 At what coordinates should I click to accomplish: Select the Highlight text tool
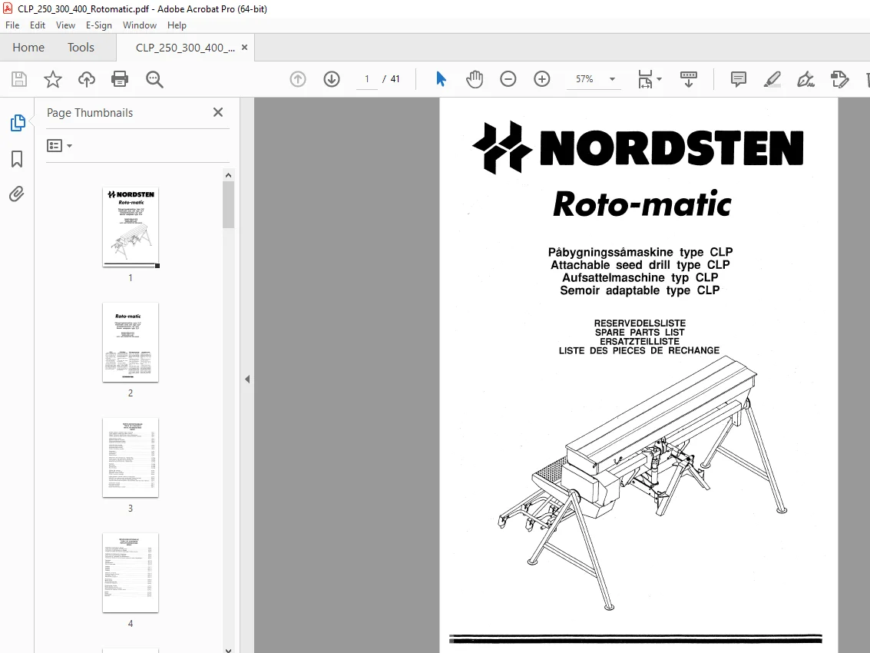(x=772, y=79)
